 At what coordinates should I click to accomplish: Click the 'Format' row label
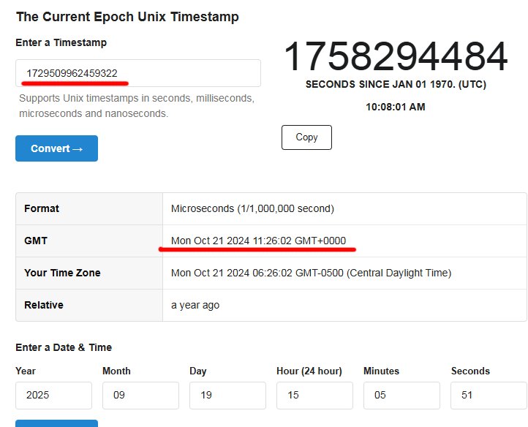[42, 208]
